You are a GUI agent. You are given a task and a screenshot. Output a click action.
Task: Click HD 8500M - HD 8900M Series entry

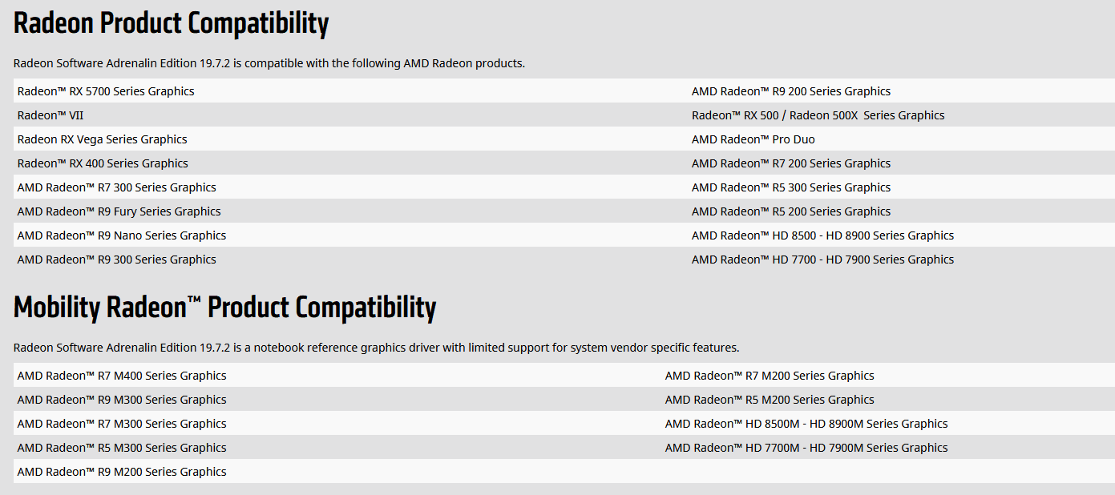806,424
